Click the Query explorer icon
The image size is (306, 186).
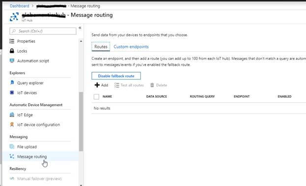pos(12,82)
